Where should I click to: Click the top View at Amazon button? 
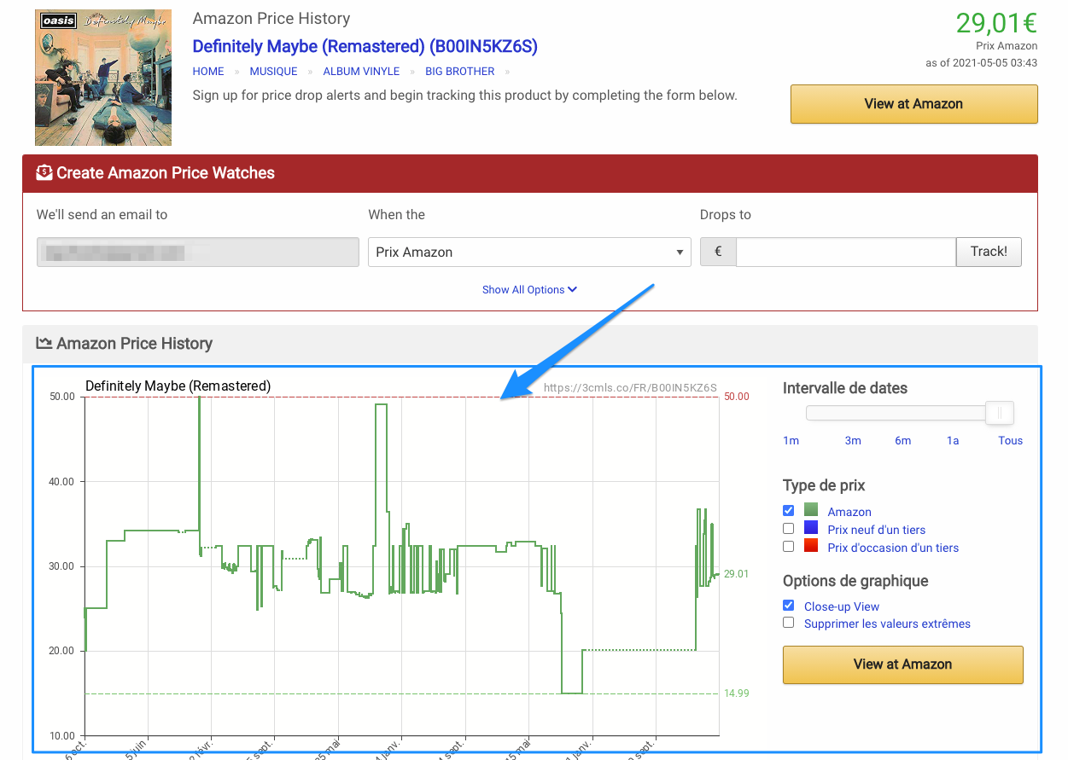tap(913, 104)
